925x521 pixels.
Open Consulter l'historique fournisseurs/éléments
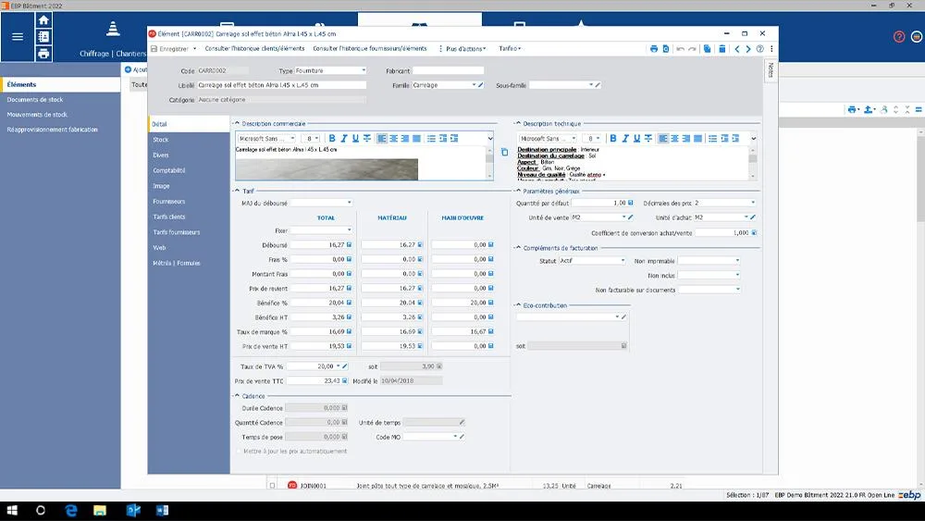(370, 49)
